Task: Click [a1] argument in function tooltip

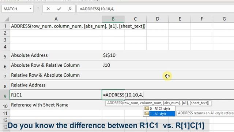Action: point(185,103)
